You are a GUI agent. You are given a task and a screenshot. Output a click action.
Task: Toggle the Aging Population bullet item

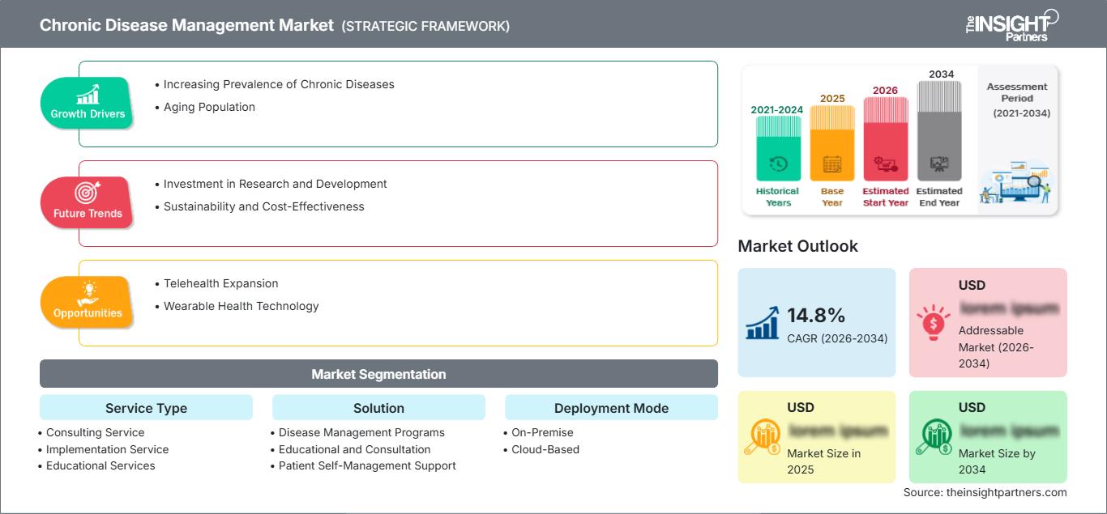[x=208, y=107]
